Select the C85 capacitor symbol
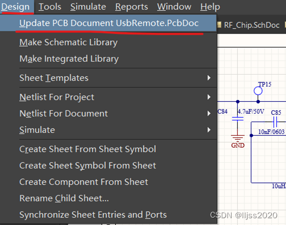This screenshot has width=286, height=225. tap(275, 122)
